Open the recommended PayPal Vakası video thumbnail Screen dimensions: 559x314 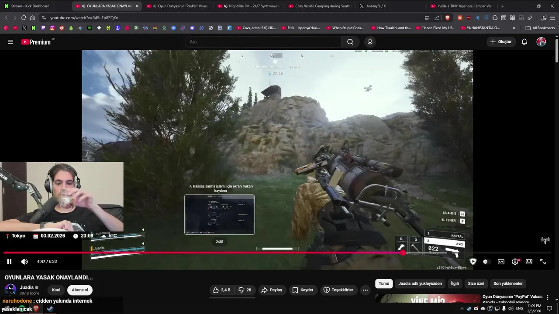[x=428, y=299]
